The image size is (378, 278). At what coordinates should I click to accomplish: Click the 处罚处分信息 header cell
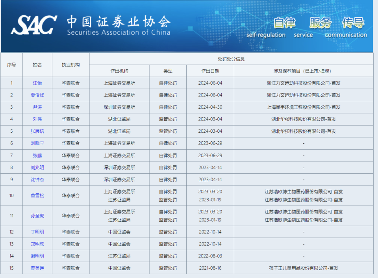tap(231, 59)
